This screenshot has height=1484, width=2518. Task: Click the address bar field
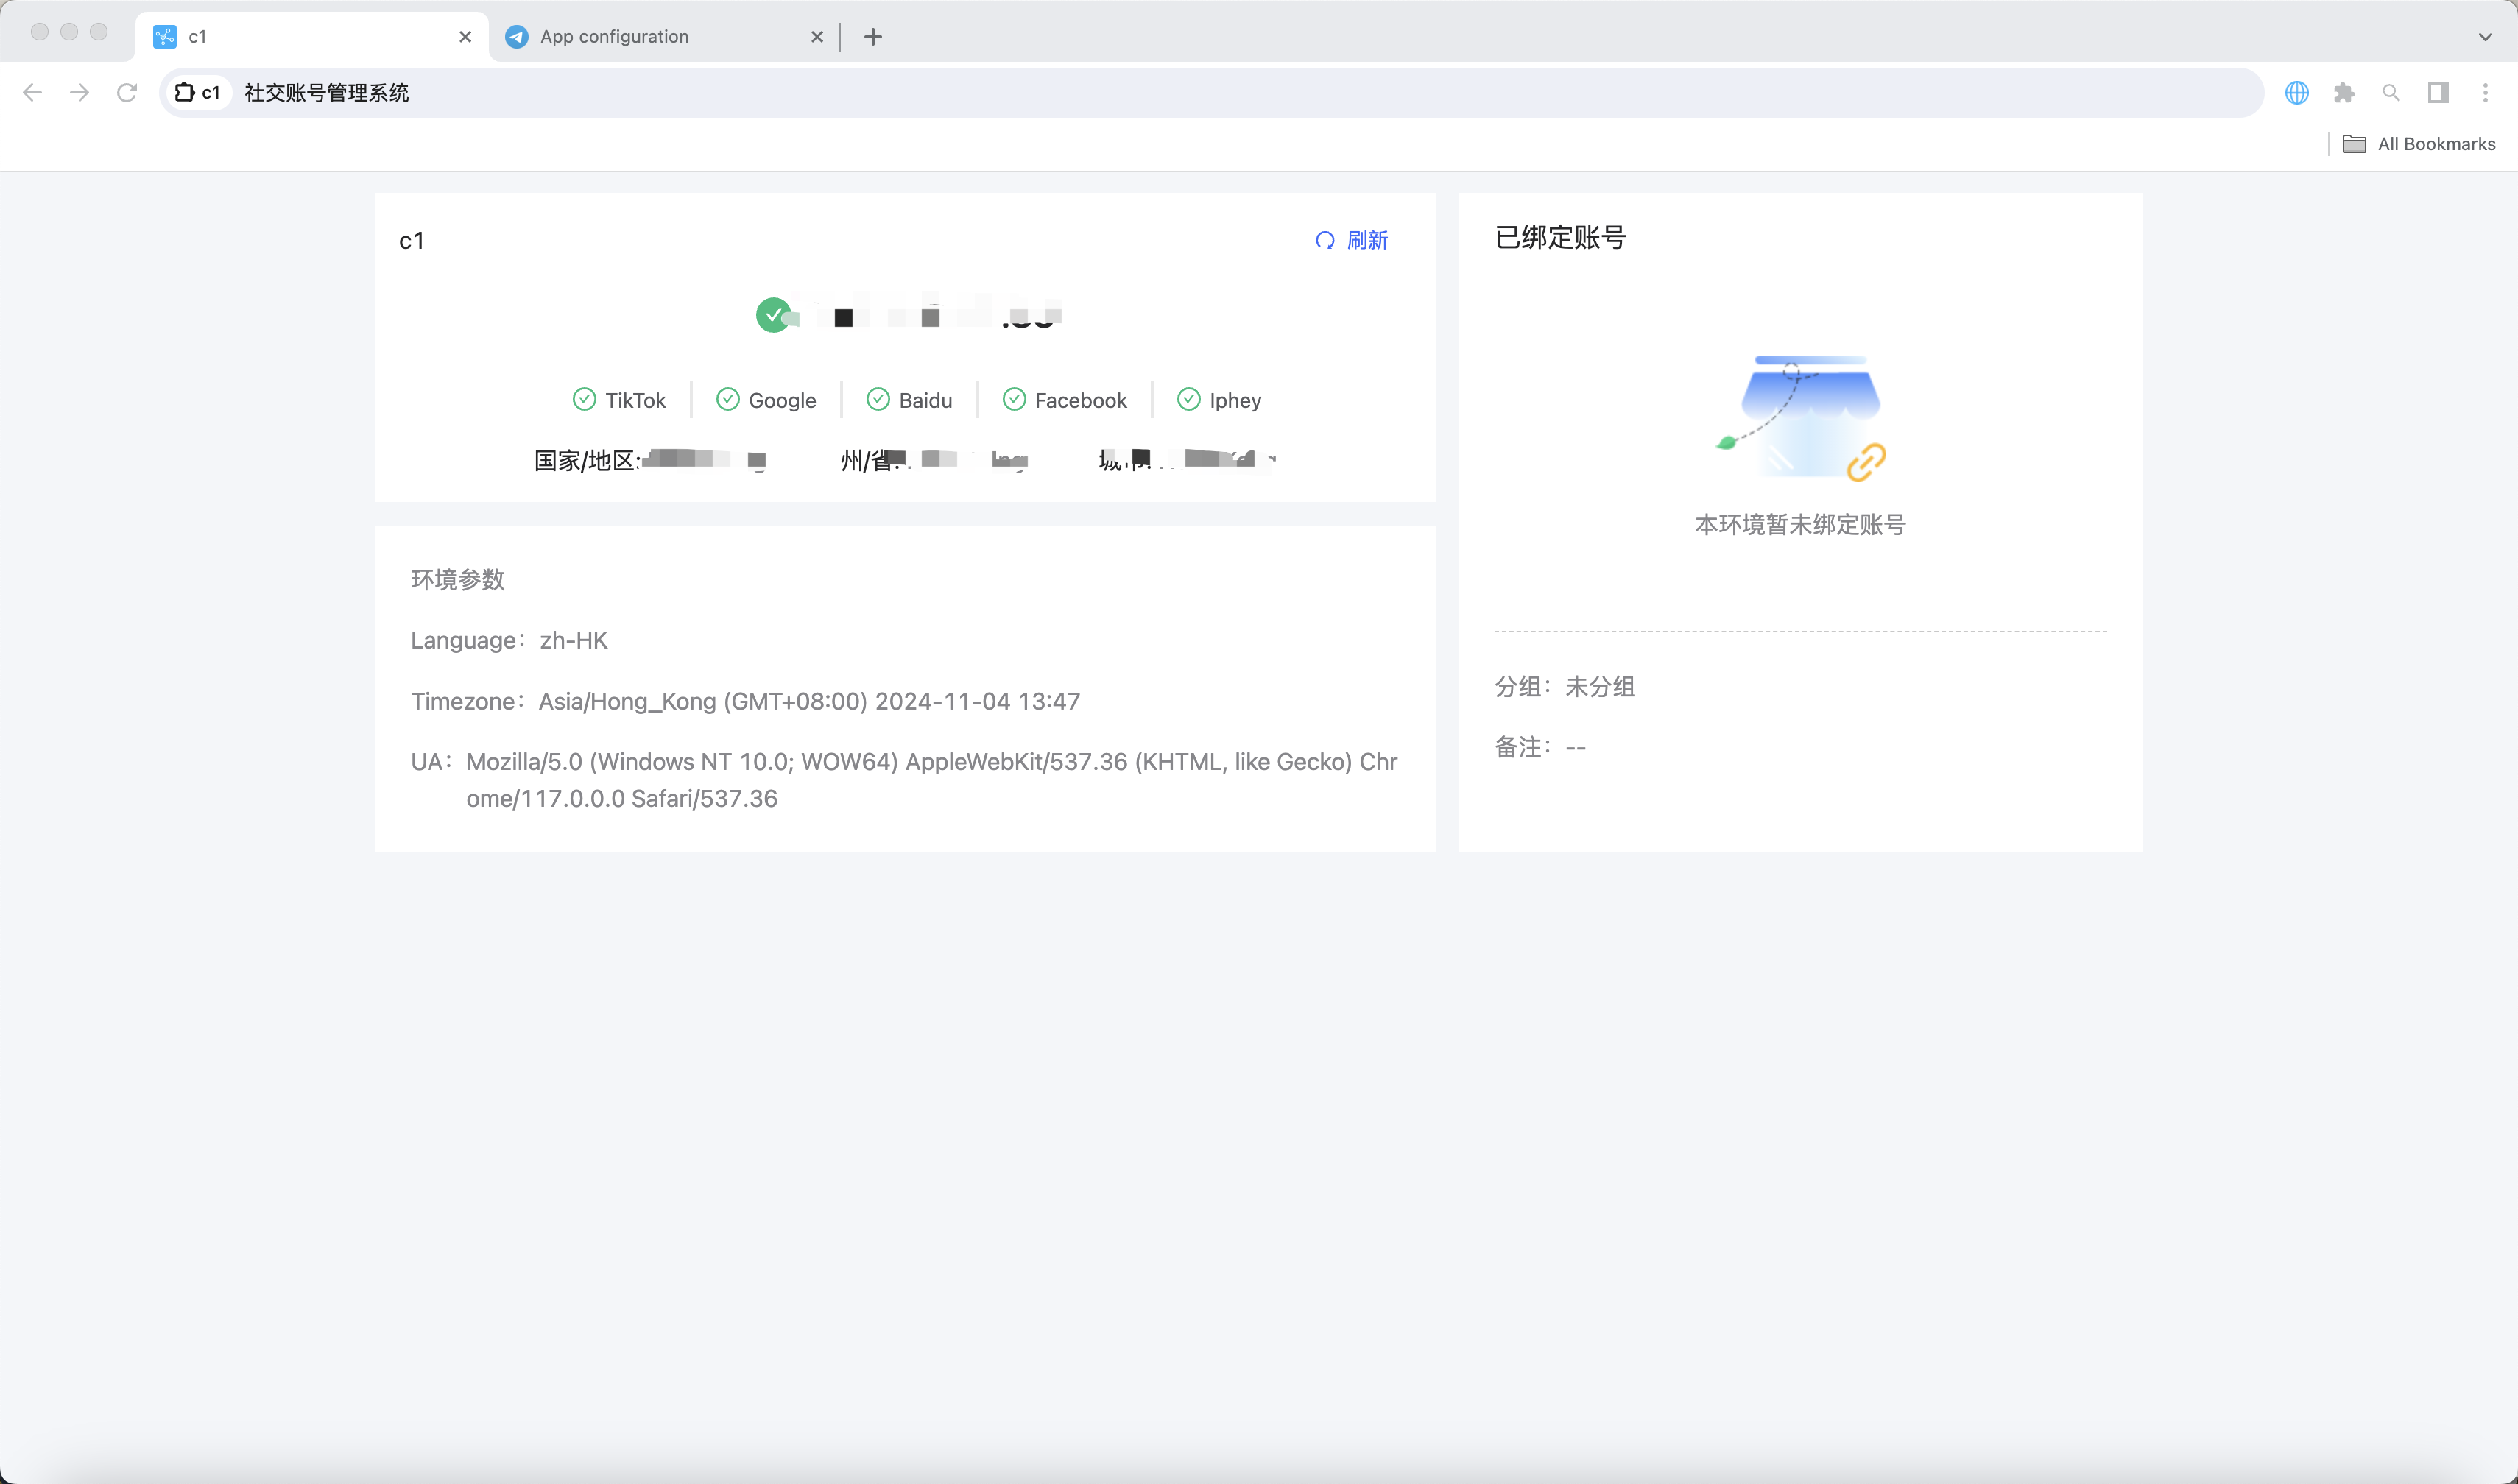(1211, 93)
